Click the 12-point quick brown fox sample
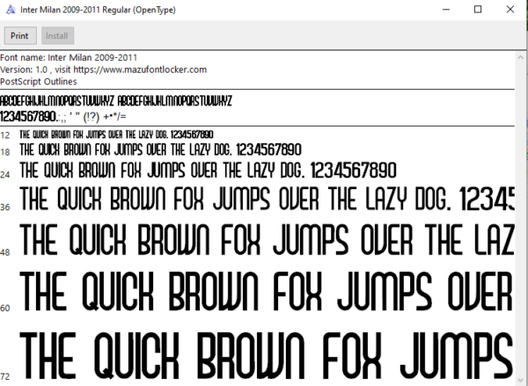The image size is (528, 386). click(x=116, y=135)
